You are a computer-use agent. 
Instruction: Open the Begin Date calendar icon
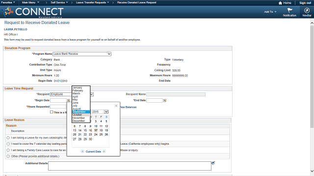[69, 100]
